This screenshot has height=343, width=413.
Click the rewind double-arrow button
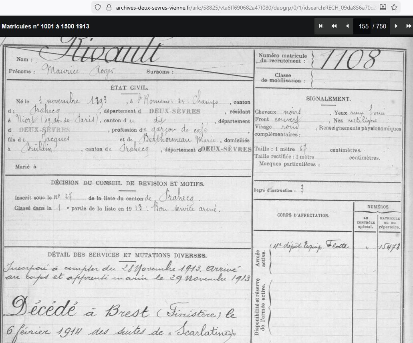[334, 26]
